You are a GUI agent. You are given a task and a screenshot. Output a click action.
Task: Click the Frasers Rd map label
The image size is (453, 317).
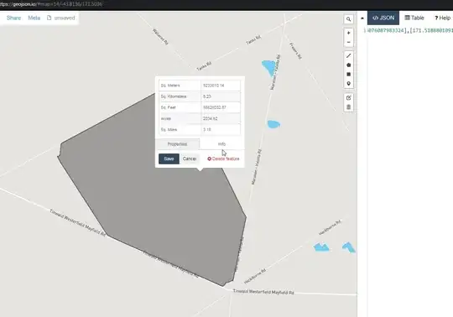[295, 51]
